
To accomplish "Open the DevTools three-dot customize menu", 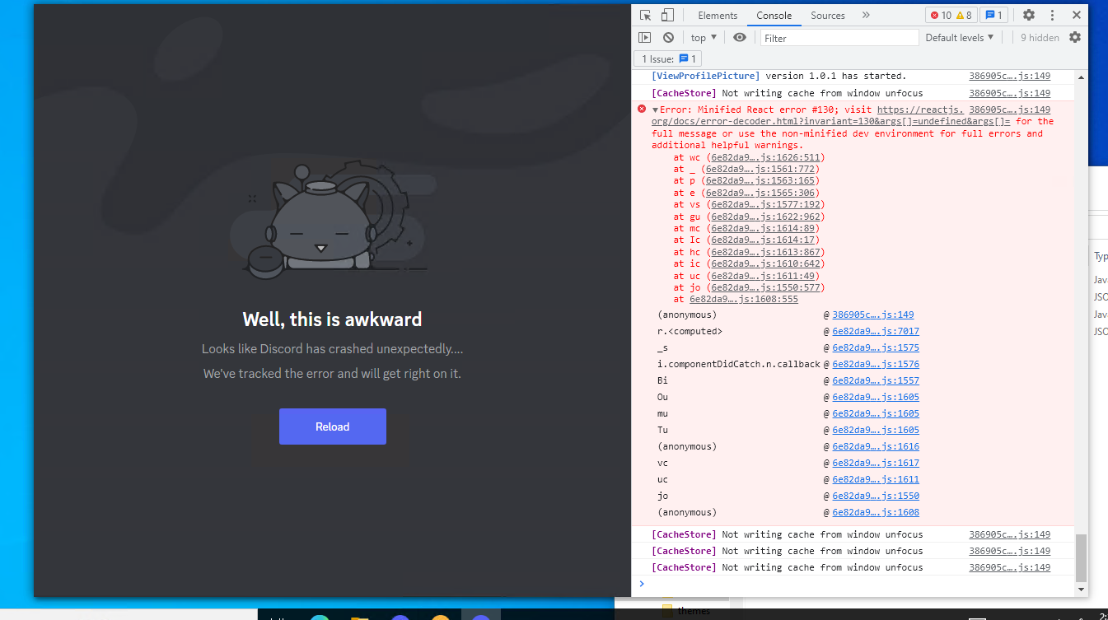I will [1052, 15].
